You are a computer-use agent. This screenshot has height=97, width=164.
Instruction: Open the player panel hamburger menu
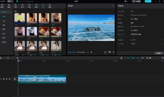coord(113,6)
